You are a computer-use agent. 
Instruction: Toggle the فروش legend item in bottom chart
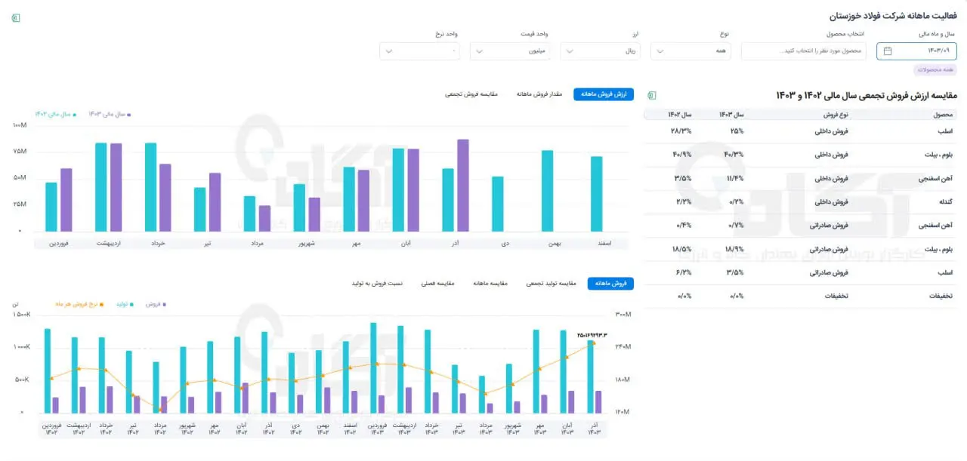(x=155, y=304)
